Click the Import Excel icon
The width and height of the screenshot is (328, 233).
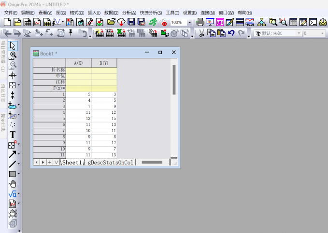(x=121, y=33)
